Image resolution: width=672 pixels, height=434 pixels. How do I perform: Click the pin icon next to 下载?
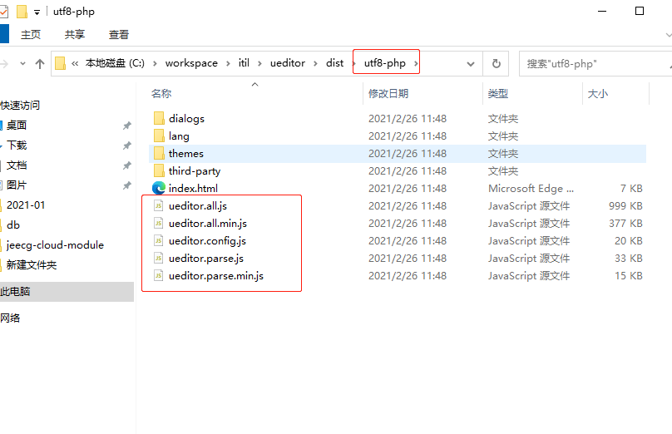(127, 145)
